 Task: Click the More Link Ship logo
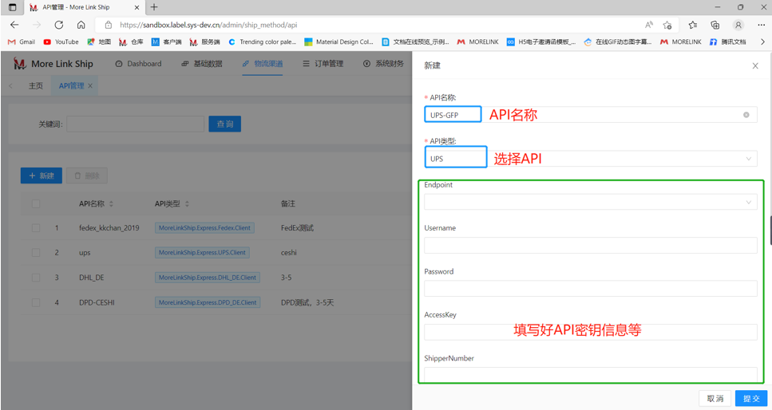click(x=53, y=64)
